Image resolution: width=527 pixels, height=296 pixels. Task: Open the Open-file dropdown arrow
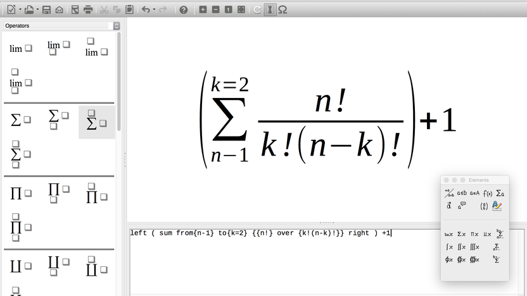(37, 9)
